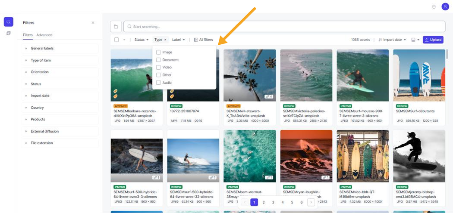This screenshot has height=213, width=453.
Task: Open the Label filter dropdown
Action: pos(178,40)
